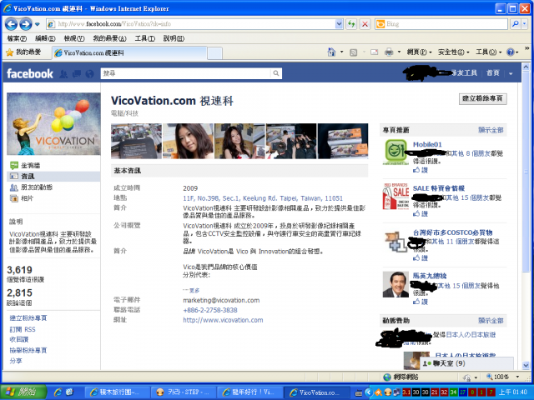
Task: Click the SALE 特賣會情報 page link
Action: [439, 188]
